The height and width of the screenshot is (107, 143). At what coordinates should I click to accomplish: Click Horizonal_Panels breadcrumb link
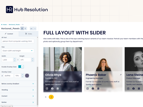click(x=14, y=25)
